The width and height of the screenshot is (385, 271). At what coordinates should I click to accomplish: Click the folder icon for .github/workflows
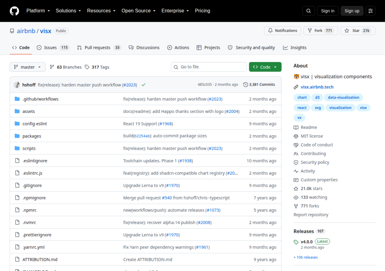(x=17, y=99)
